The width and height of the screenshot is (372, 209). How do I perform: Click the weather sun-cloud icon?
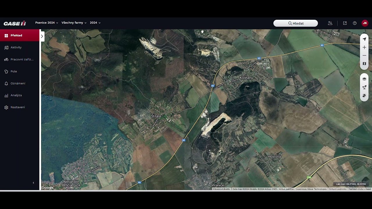click(364, 96)
